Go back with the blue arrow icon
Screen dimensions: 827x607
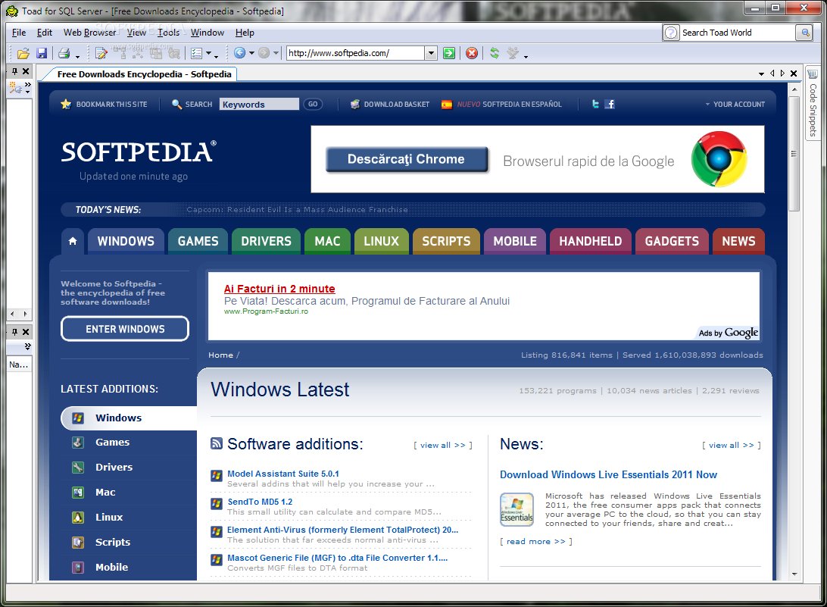pyautogui.click(x=239, y=53)
